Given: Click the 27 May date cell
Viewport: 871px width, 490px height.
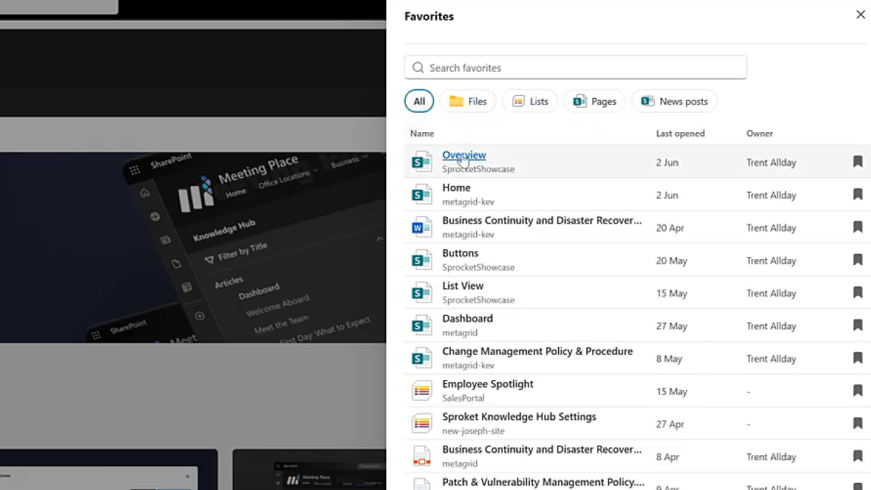Looking at the screenshot, I should 671,326.
